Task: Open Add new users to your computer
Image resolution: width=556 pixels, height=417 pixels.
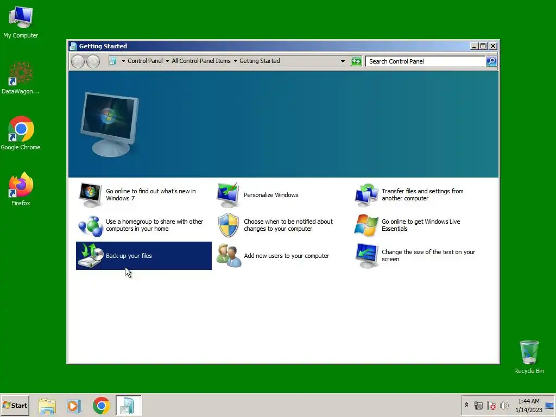Action: coord(286,256)
